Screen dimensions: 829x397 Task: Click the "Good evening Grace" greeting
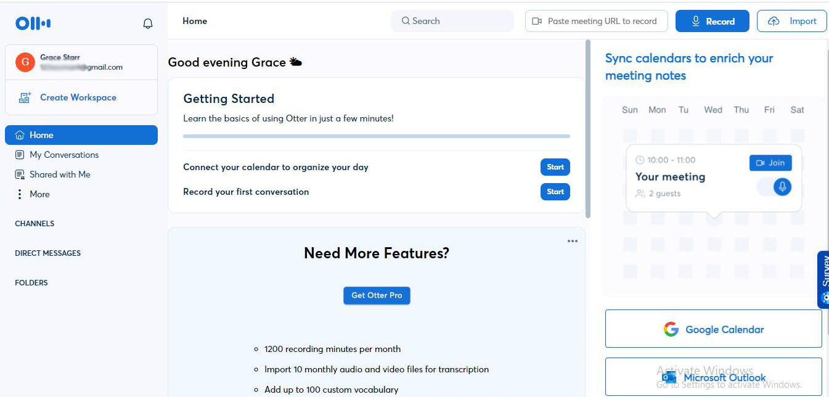pos(227,62)
